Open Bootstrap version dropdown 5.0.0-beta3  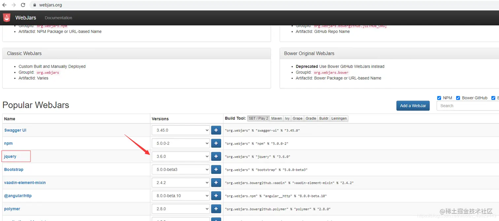click(181, 170)
